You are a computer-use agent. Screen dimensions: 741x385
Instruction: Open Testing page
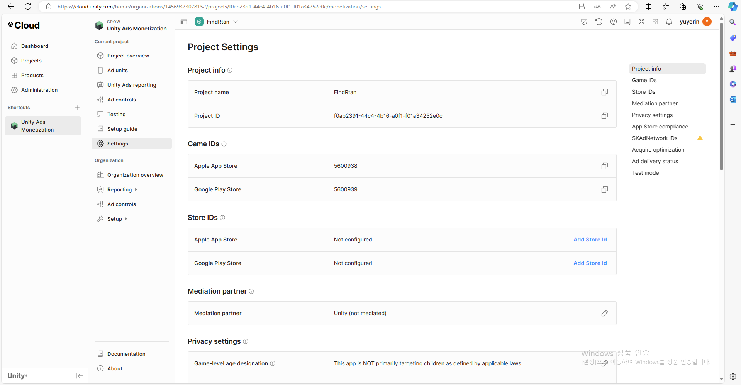(132, 114)
